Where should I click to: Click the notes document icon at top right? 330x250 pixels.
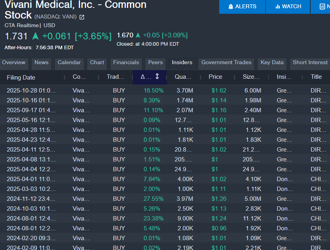tap(322, 7)
